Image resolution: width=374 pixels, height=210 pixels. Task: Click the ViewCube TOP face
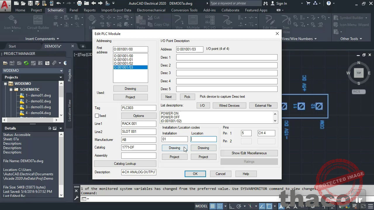tap(359, 73)
